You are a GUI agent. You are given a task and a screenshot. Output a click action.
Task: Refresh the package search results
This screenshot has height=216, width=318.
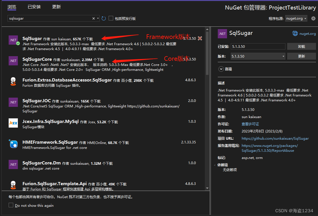(x=104, y=18)
